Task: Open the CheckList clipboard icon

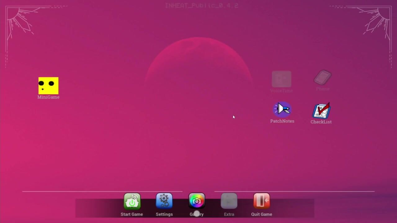Action: 321,111
